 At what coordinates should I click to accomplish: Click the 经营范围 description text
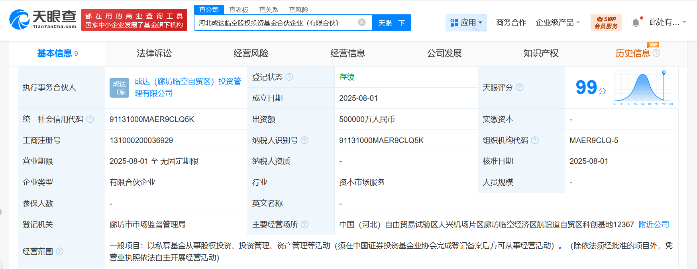pos(391,251)
